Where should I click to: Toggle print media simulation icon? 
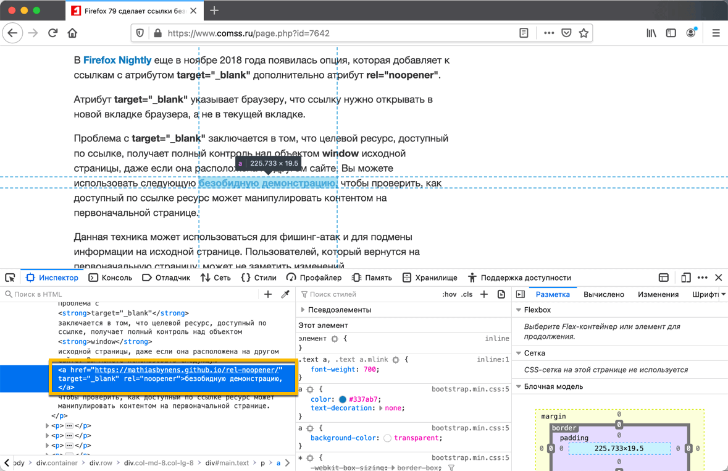[501, 294]
